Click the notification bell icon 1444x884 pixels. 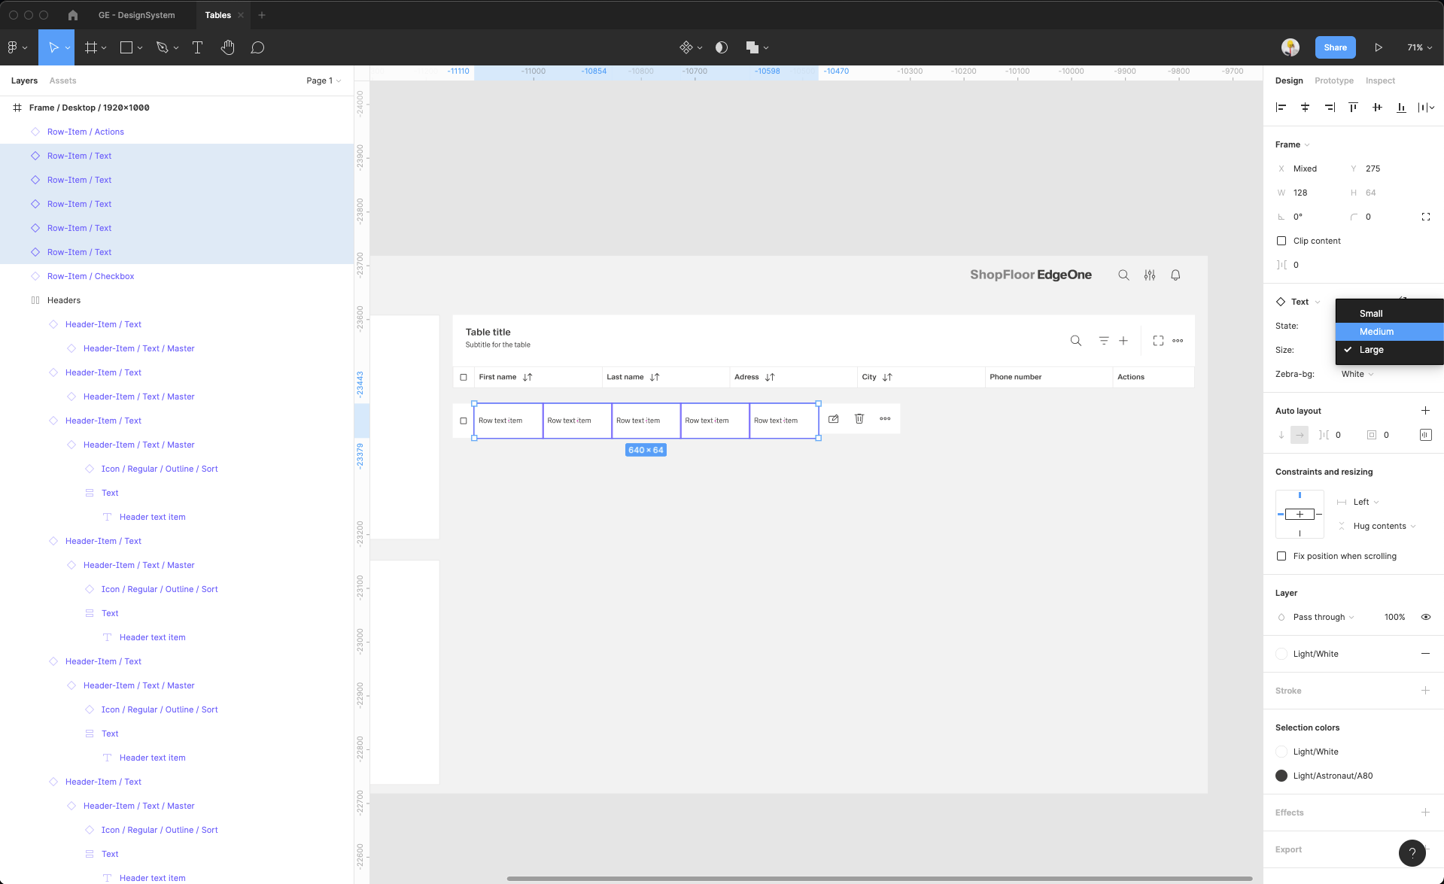pos(1175,275)
